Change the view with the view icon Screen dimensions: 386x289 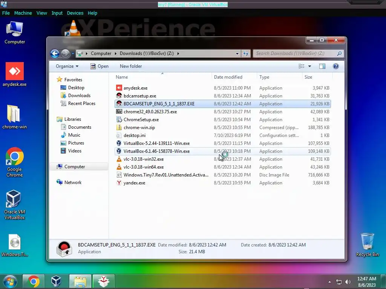[301, 66]
